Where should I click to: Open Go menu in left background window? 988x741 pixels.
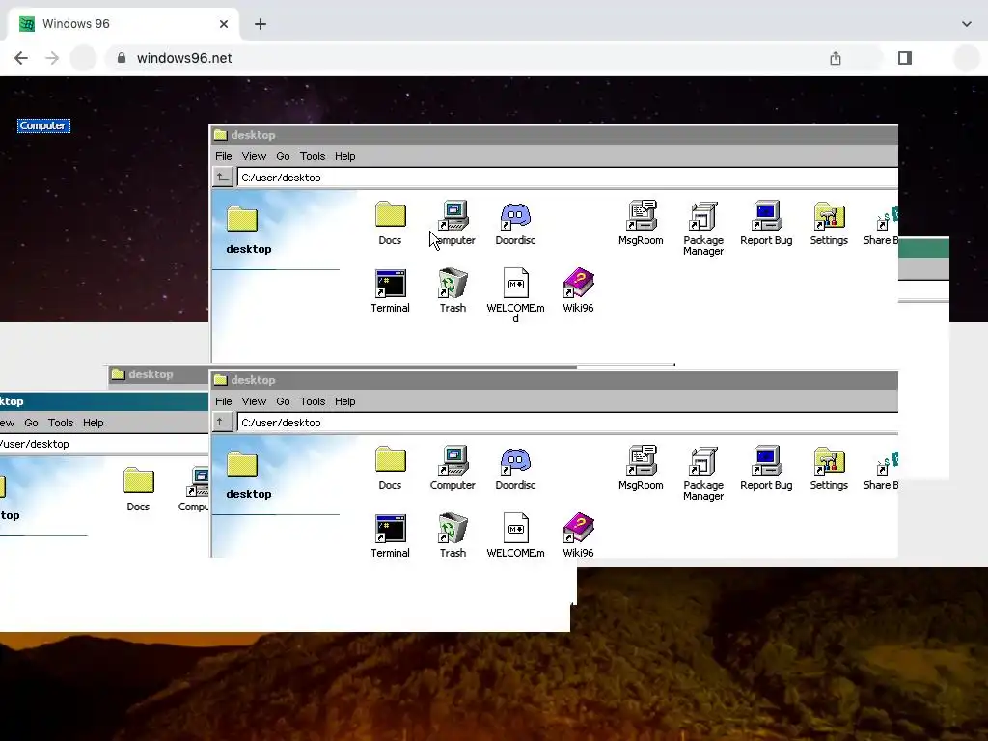tap(31, 423)
